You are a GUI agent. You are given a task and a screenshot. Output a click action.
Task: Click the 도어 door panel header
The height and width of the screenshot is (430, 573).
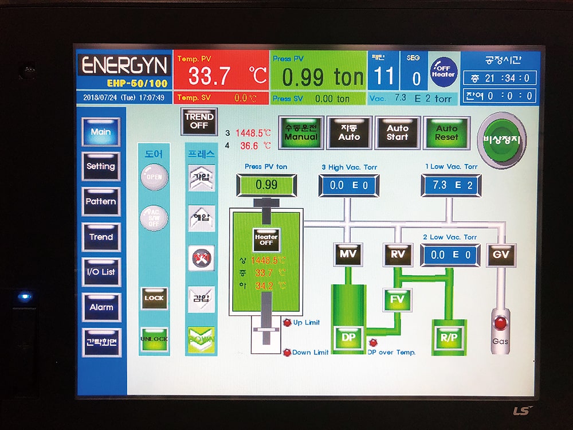pos(154,154)
